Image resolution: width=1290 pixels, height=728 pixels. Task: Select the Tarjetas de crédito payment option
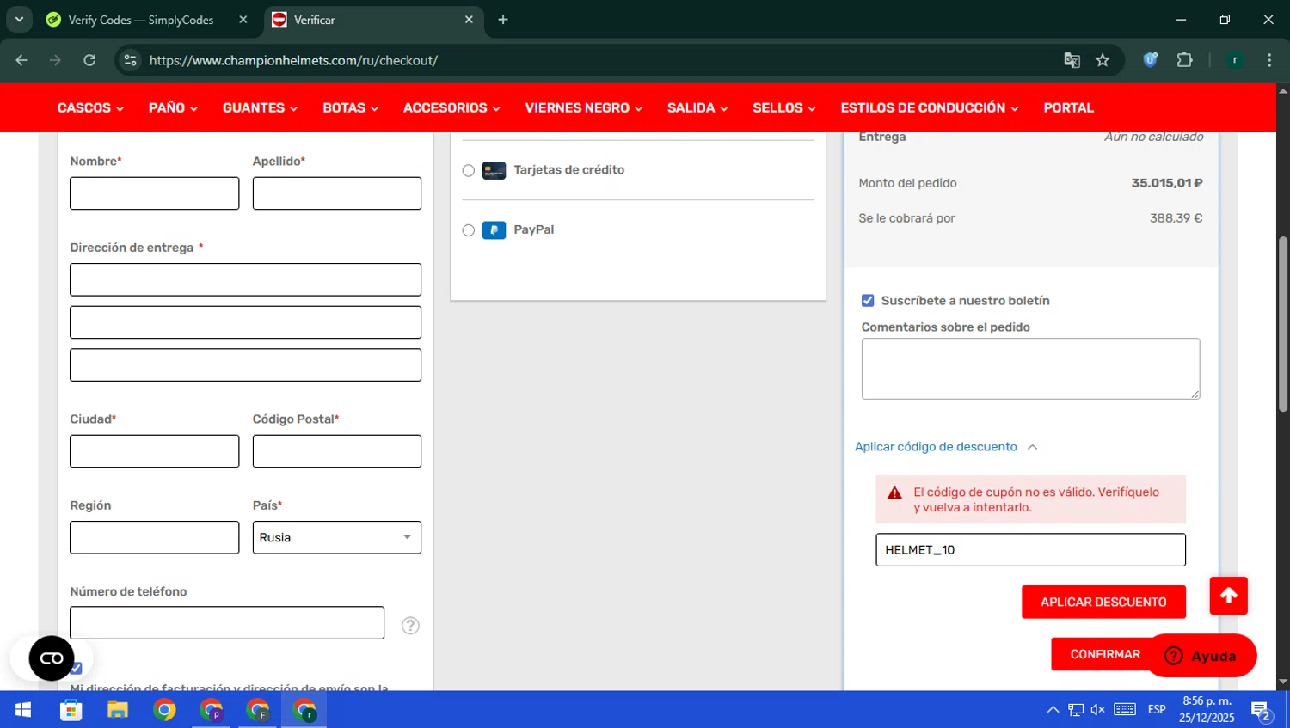pyautogui.click(x=468, y=170)
